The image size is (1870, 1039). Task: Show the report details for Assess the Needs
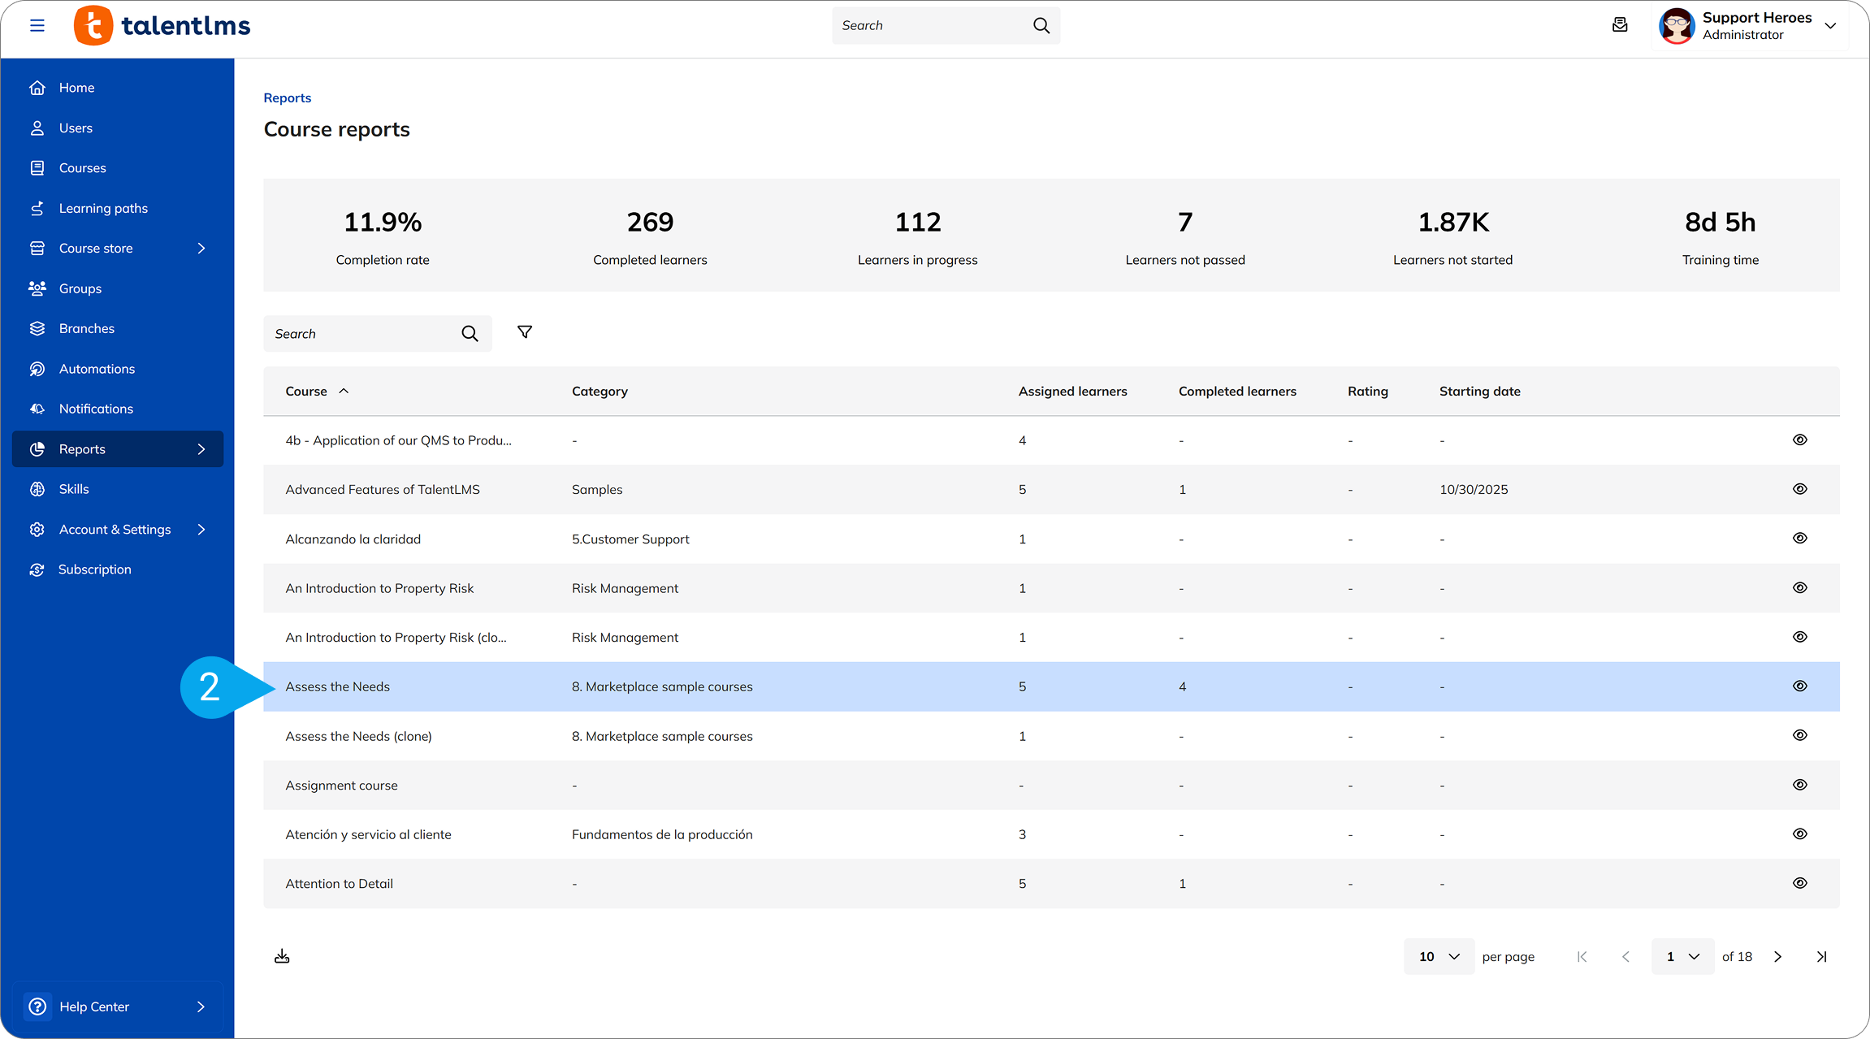[1799, 686]
